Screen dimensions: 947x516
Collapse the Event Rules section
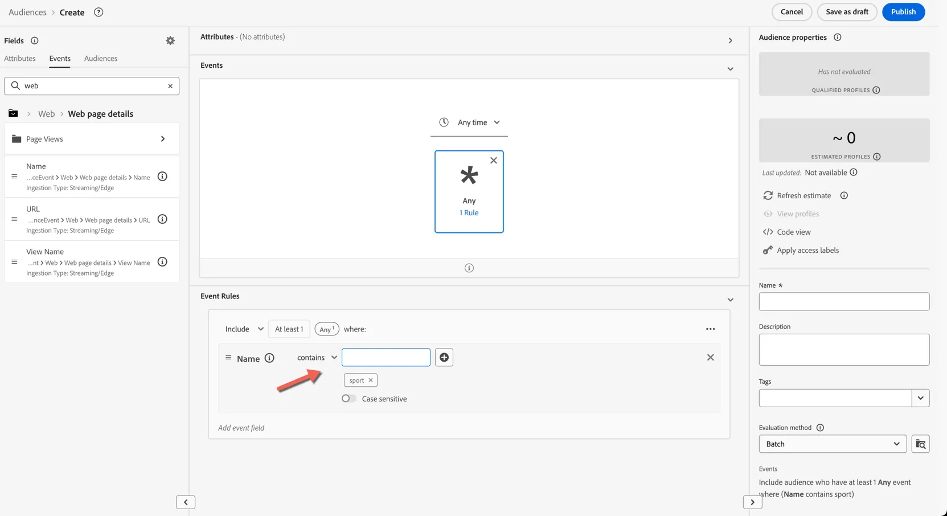(730, 300)
